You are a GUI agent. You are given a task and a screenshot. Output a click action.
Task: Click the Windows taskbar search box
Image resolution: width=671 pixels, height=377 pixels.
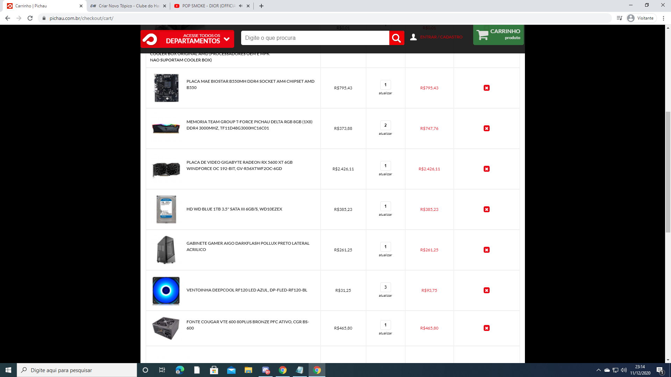(77, 370)
